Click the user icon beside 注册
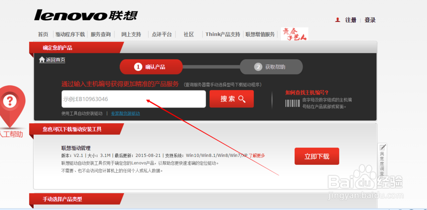This screenshot has height=210, width=427. click(x=338, y=20)
